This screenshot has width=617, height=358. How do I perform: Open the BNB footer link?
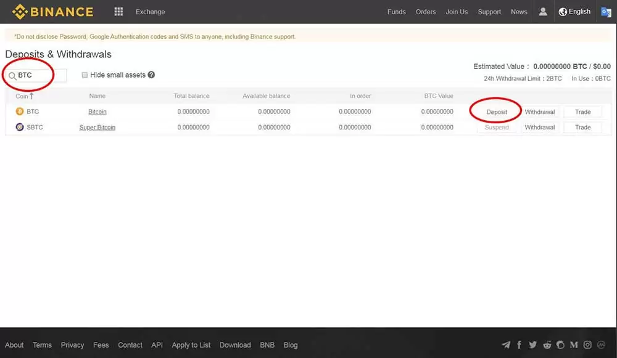point(267,345)
